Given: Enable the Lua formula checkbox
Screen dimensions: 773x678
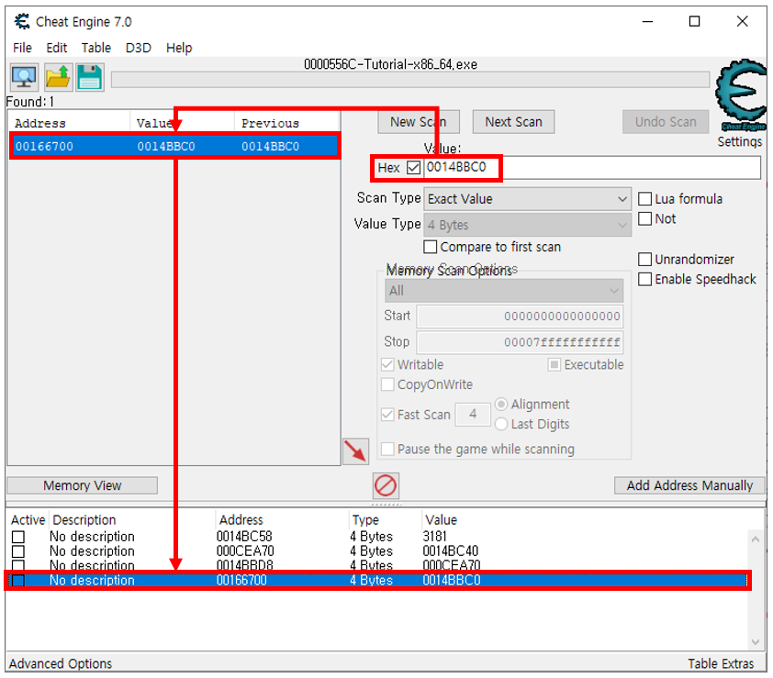Looking at the screenshot, I should (x=644, y=199).
